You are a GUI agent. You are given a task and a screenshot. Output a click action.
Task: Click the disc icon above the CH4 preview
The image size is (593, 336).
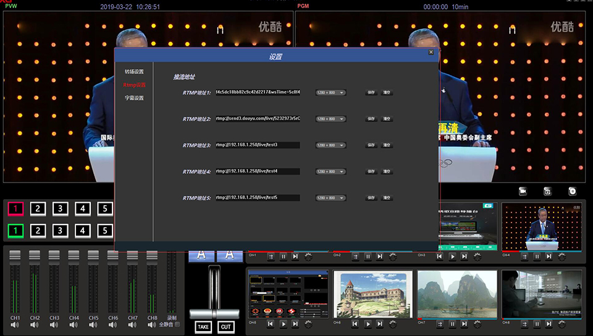pyautogui.click(x=572, y=191)
